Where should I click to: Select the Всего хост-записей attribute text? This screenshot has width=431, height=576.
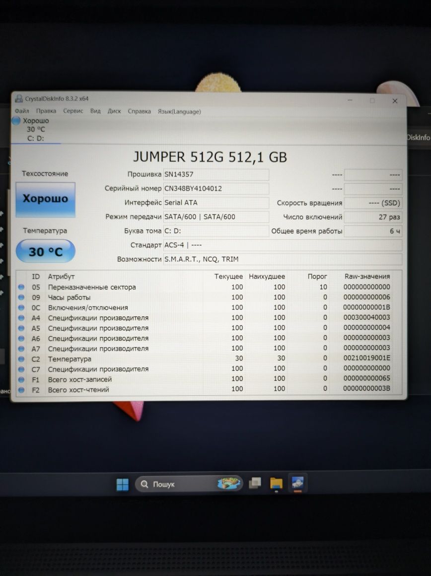point(80,379)
